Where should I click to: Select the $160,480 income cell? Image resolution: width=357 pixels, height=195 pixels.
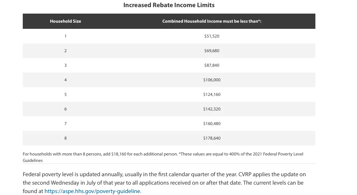(x=212, y=124)
